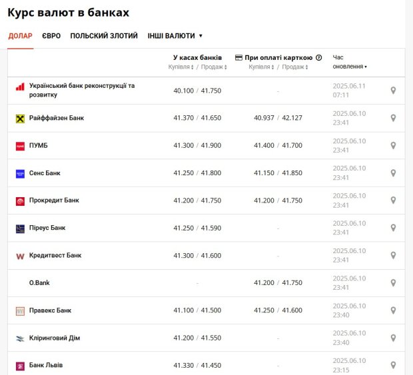Click map pin for Банк Львів
The width and height of the screenshot is (413, 375).
click(x=393, y=365)
